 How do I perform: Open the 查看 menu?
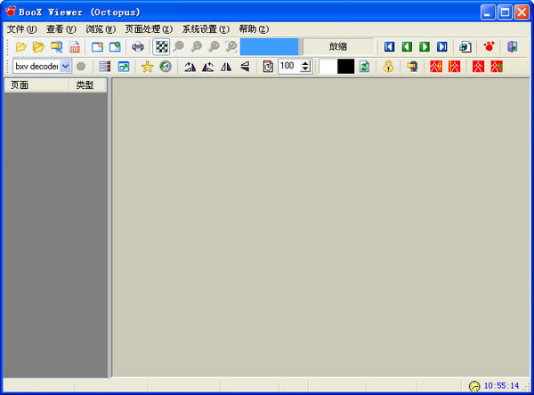pos(61,29)
